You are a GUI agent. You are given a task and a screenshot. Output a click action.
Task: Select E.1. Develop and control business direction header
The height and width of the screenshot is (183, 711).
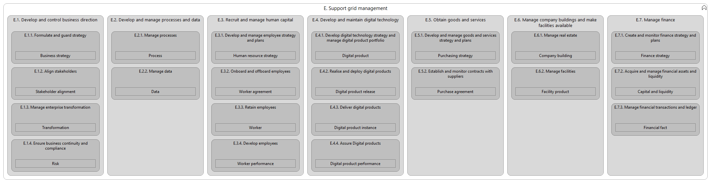[x=55, y=20]
